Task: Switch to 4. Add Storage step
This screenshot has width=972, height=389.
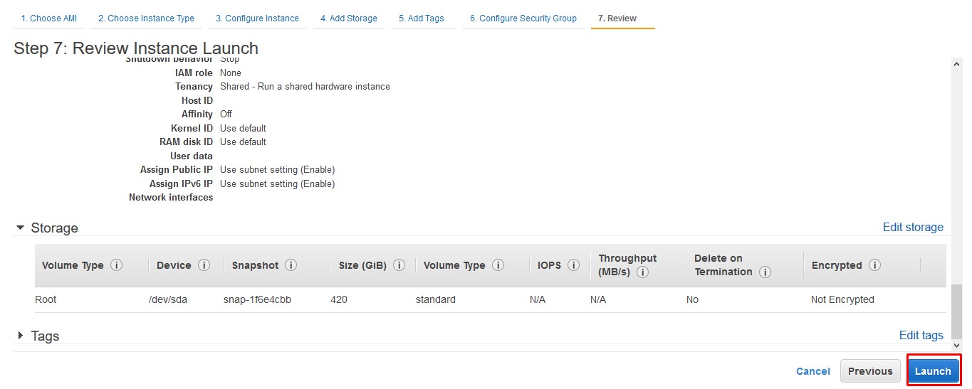Action: tap(349, 18)
